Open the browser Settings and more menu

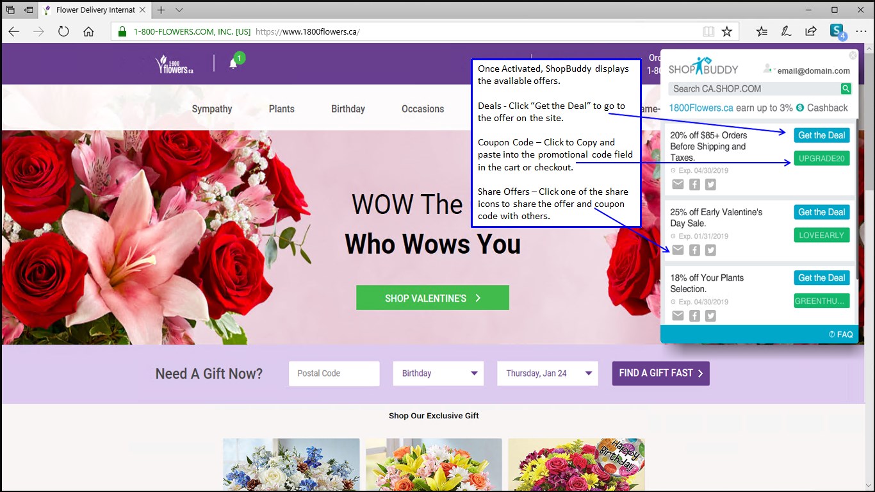click(x=860, y=31)
